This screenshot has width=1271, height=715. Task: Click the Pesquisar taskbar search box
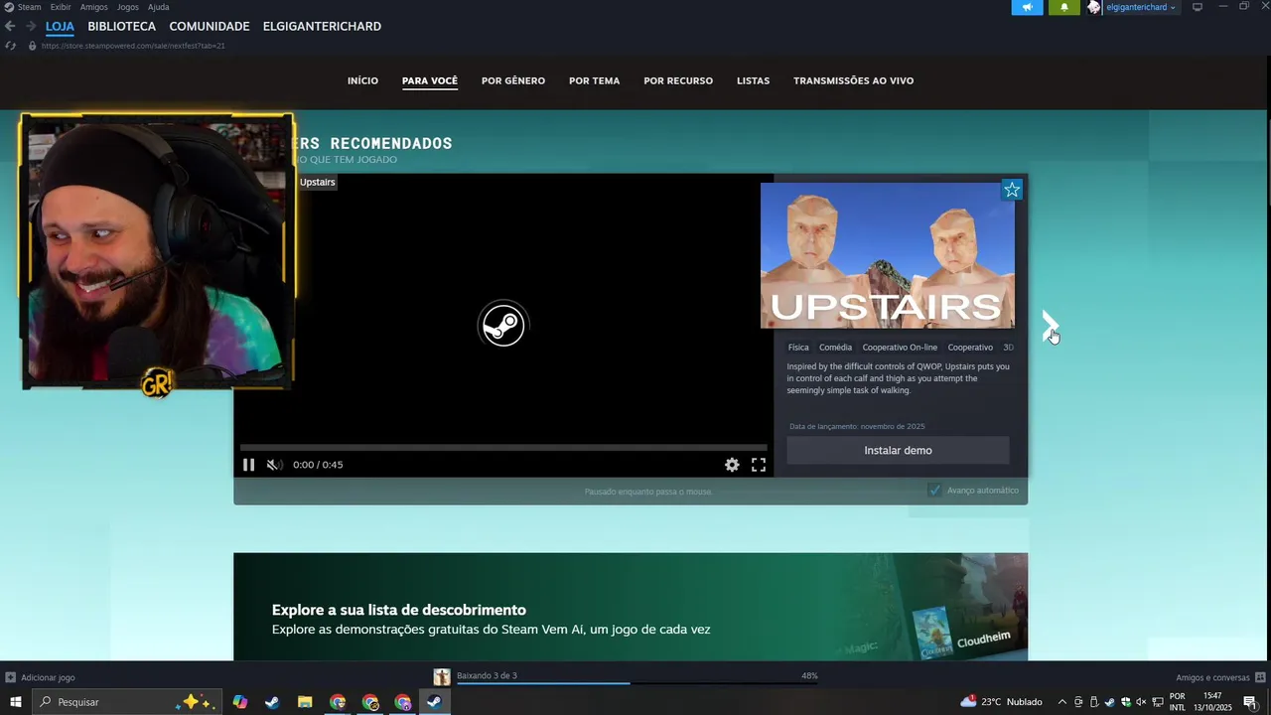pos(129,702)
